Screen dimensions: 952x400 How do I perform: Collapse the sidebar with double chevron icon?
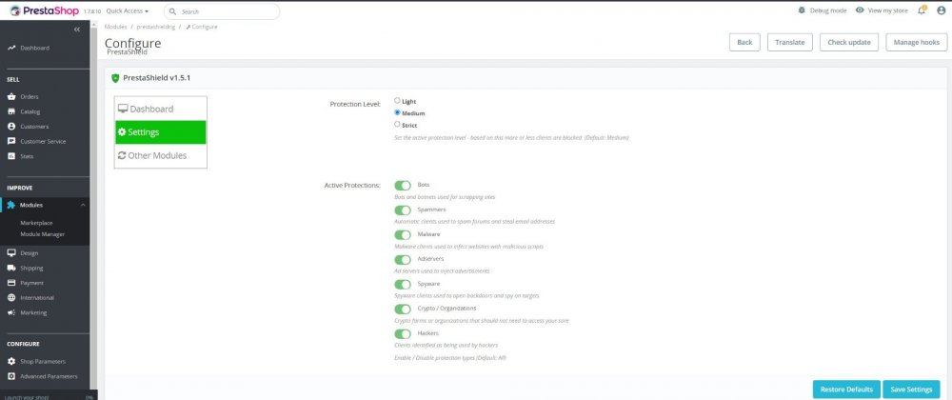pos(77,30)
